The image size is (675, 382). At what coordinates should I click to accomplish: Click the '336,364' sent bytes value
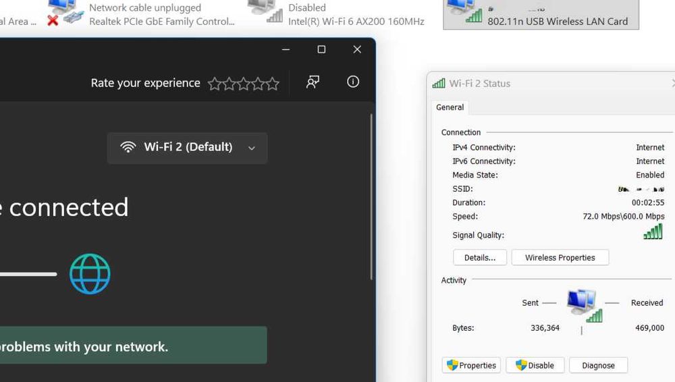[x=545, y=328]
